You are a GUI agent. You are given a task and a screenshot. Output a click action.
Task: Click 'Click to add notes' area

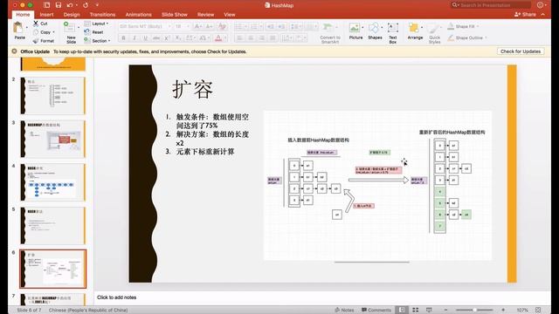116,297
